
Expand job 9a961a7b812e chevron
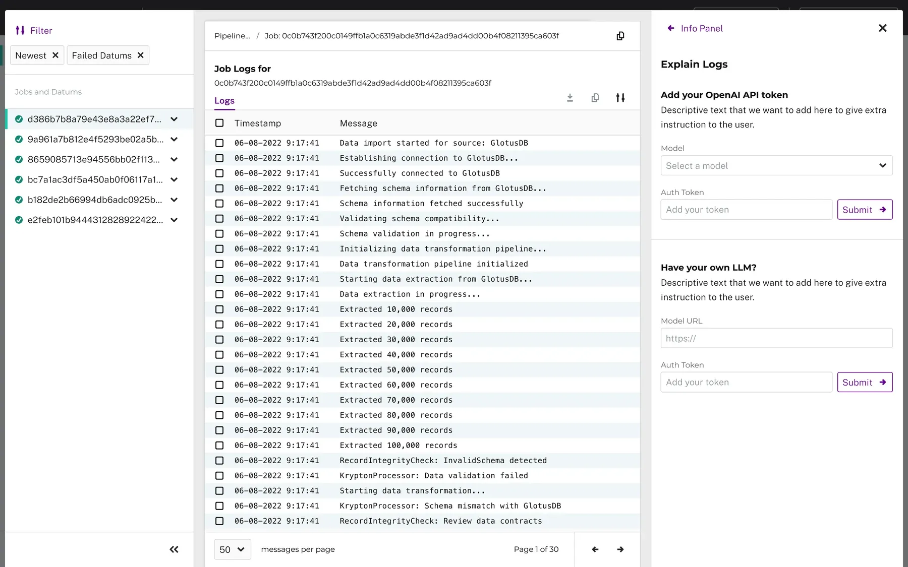(174, 139)
